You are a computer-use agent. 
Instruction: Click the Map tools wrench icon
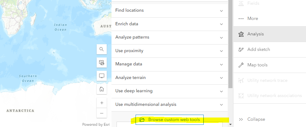click(241, 65)
